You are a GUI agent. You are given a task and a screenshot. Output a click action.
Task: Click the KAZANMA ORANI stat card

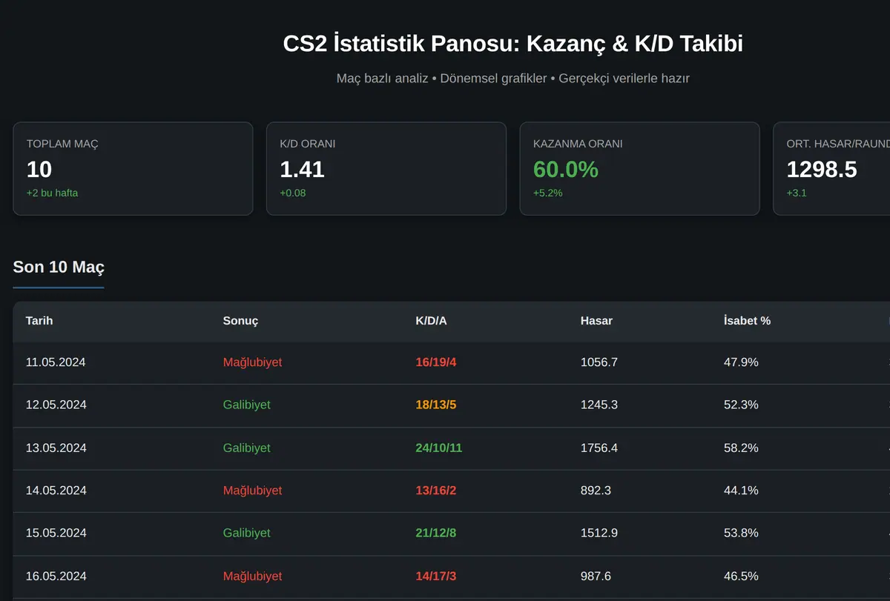(x=640, y=169)
